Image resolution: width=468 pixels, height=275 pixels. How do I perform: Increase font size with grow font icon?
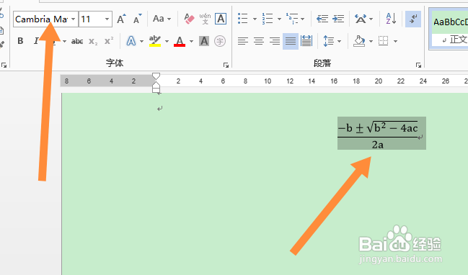point(121,19)
